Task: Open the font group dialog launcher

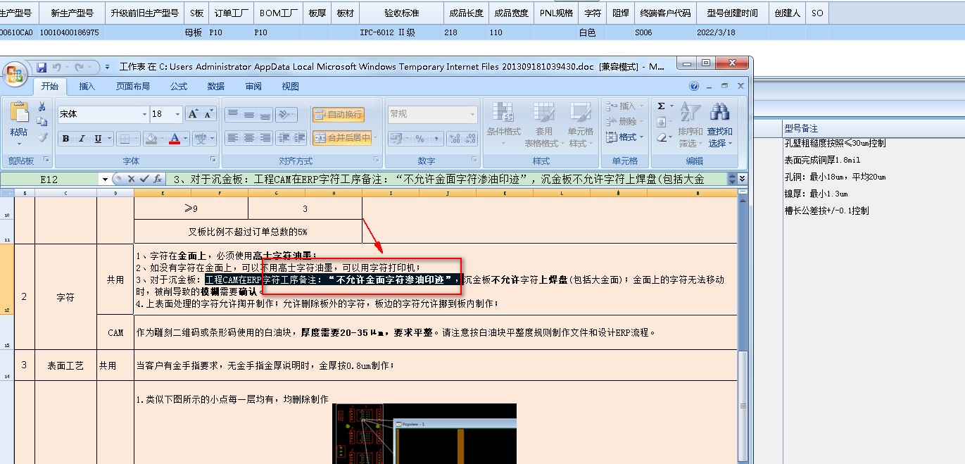Action: point(214,161)
